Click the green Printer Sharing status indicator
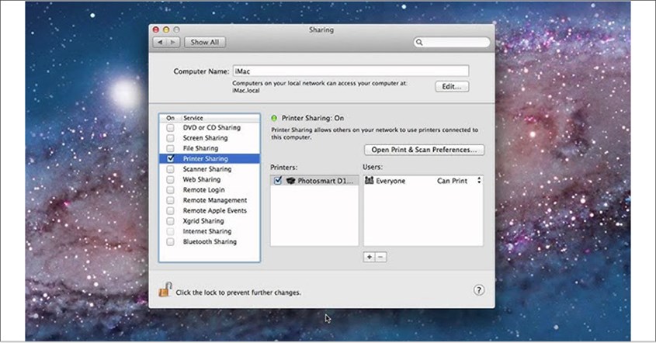The height and width of the screenshot is (343, 656). coord(274,118)
